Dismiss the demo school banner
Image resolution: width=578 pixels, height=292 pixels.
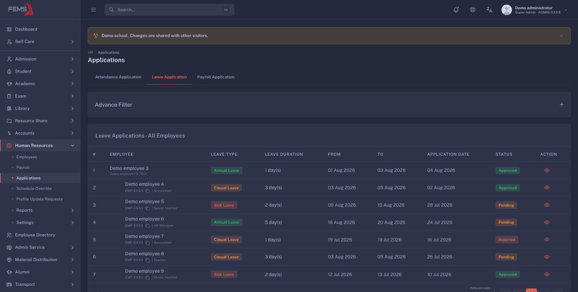561,36
